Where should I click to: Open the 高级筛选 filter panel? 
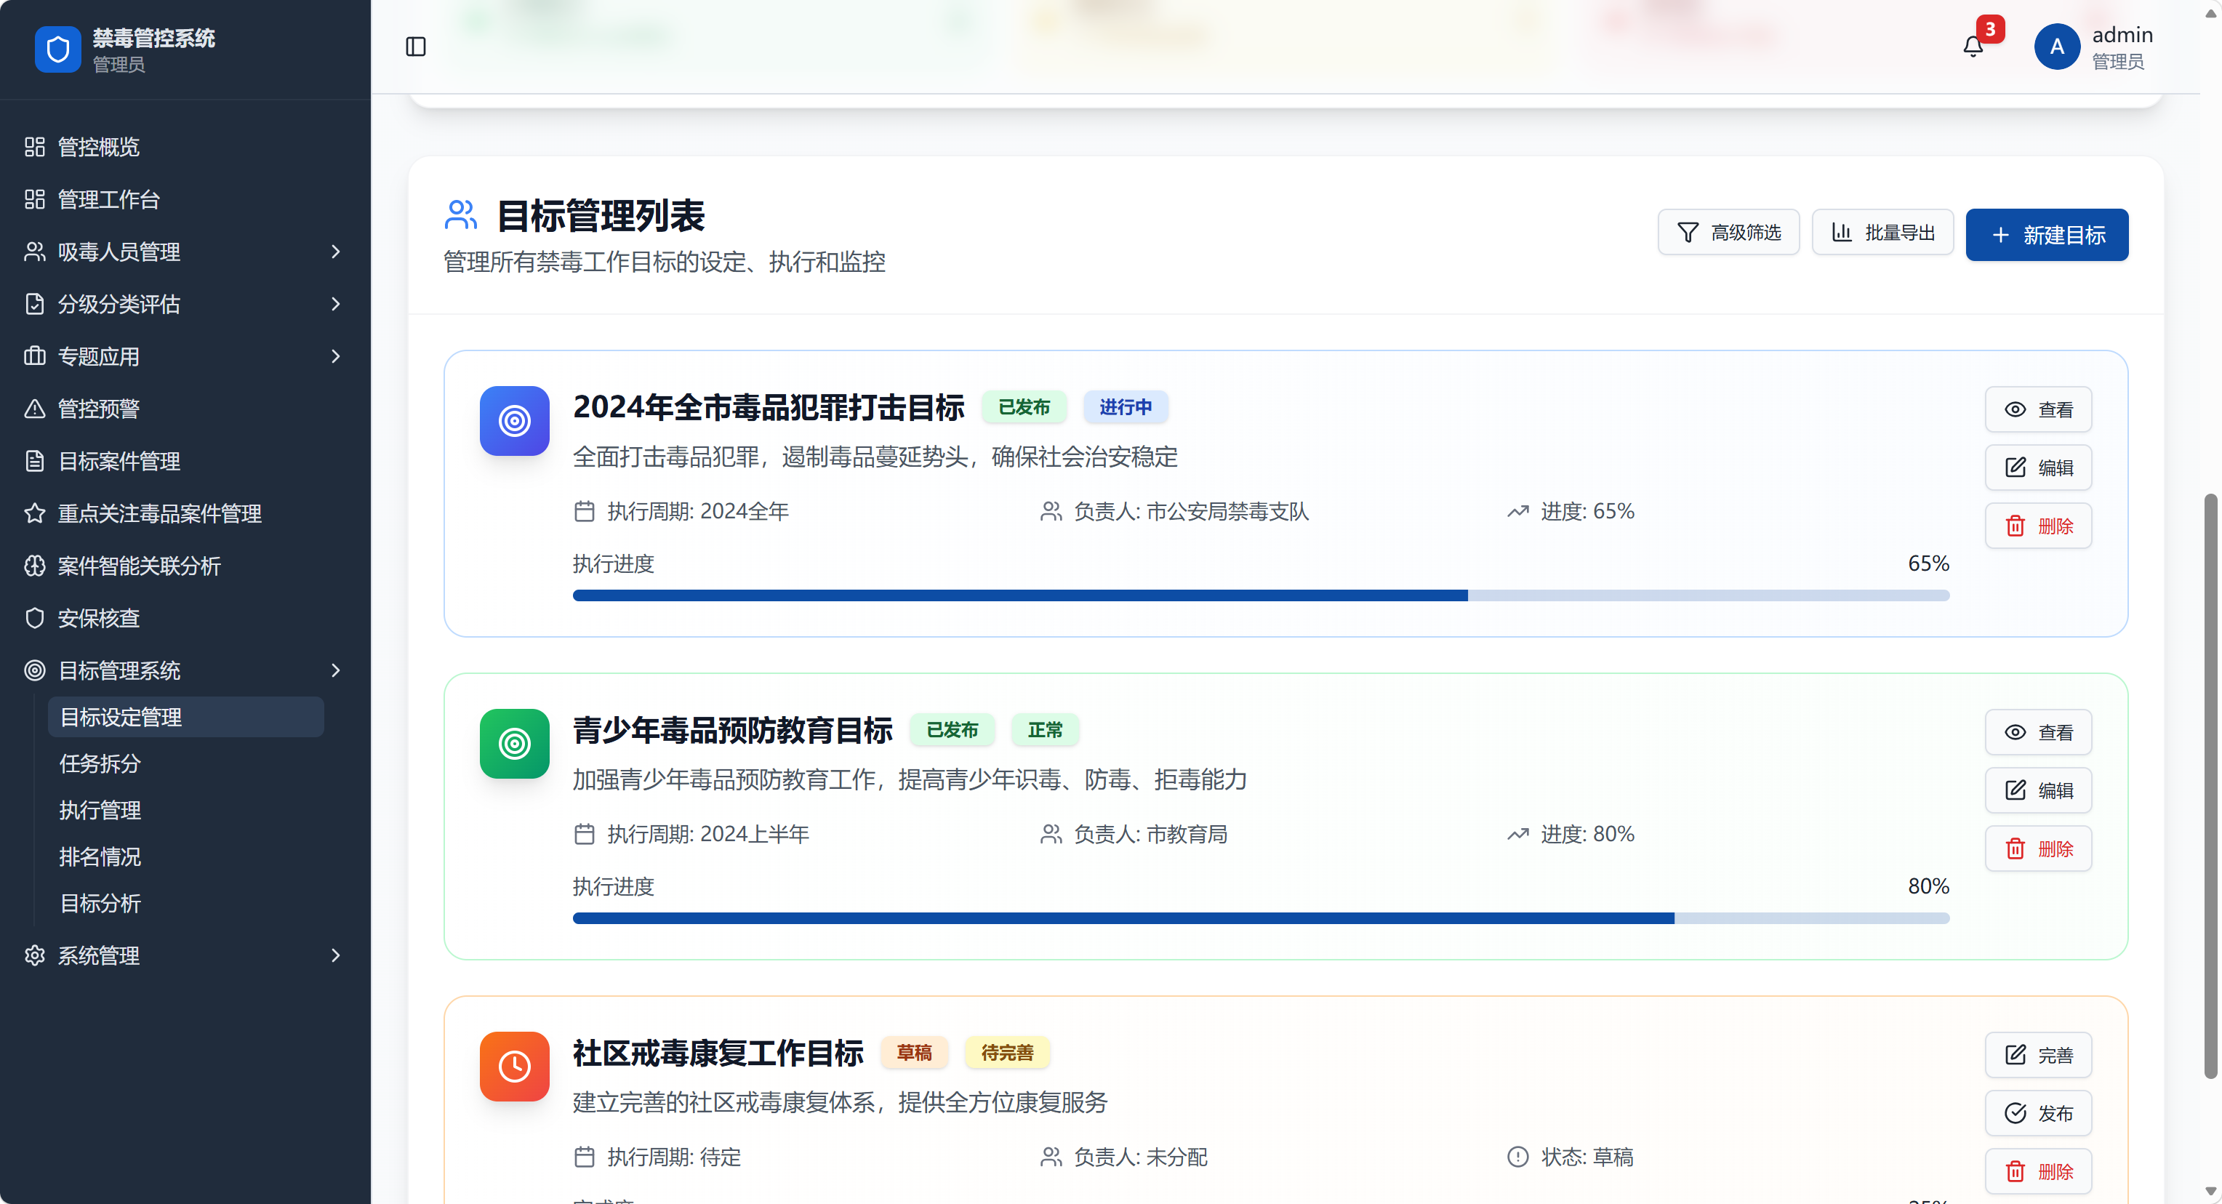click(1728, 232)
